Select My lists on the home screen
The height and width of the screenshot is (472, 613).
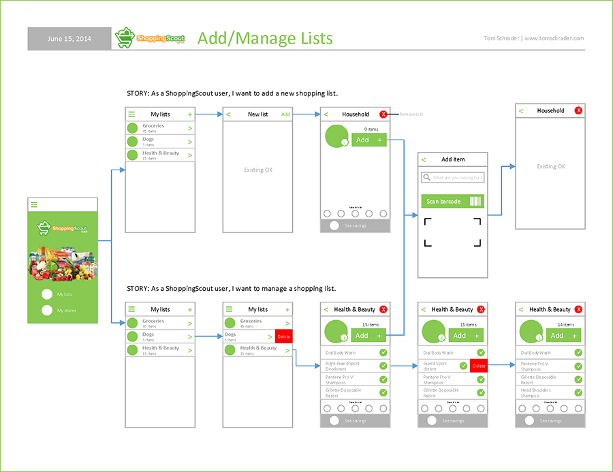tap(47, 294)
